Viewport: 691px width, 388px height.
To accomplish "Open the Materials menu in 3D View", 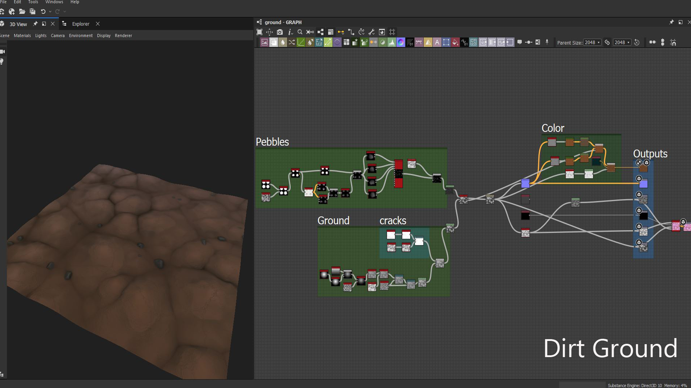I will (22, 36).
